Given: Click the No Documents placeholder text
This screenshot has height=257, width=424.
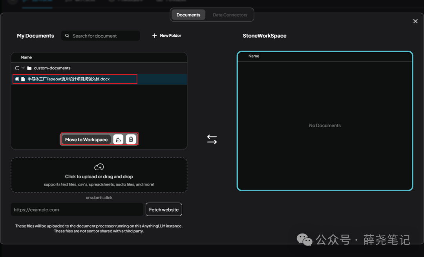Looking at the screenshot, I should point(325,126).
